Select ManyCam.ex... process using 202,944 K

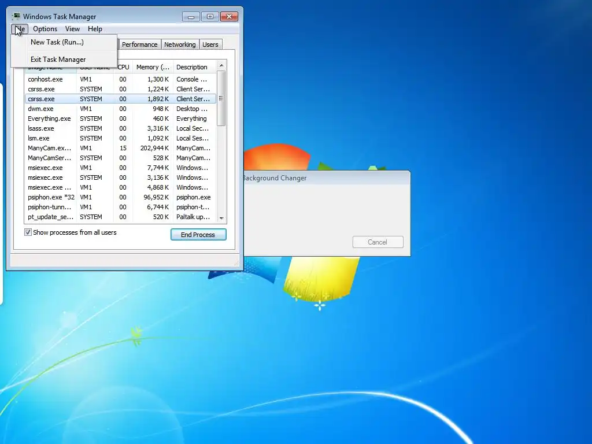(120, 148)
